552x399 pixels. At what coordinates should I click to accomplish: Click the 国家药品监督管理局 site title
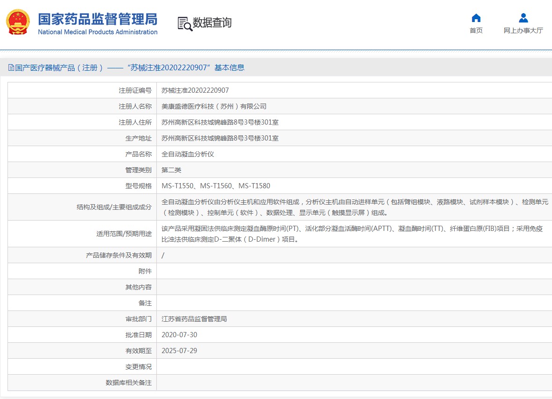click(97, 19)
